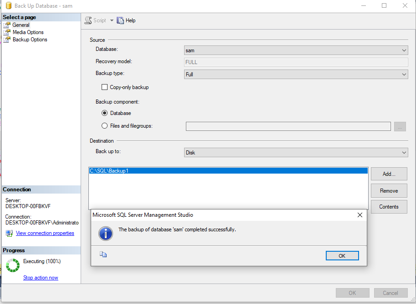
Task: Open the Script dropdown arrow
Action: [112, 20]
